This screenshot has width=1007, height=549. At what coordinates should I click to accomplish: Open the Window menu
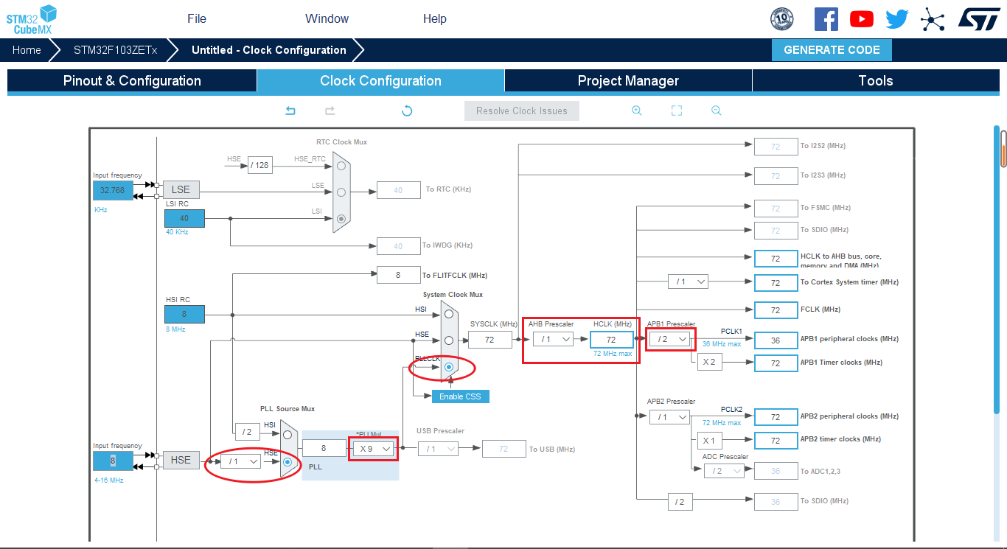coord(327,18)
